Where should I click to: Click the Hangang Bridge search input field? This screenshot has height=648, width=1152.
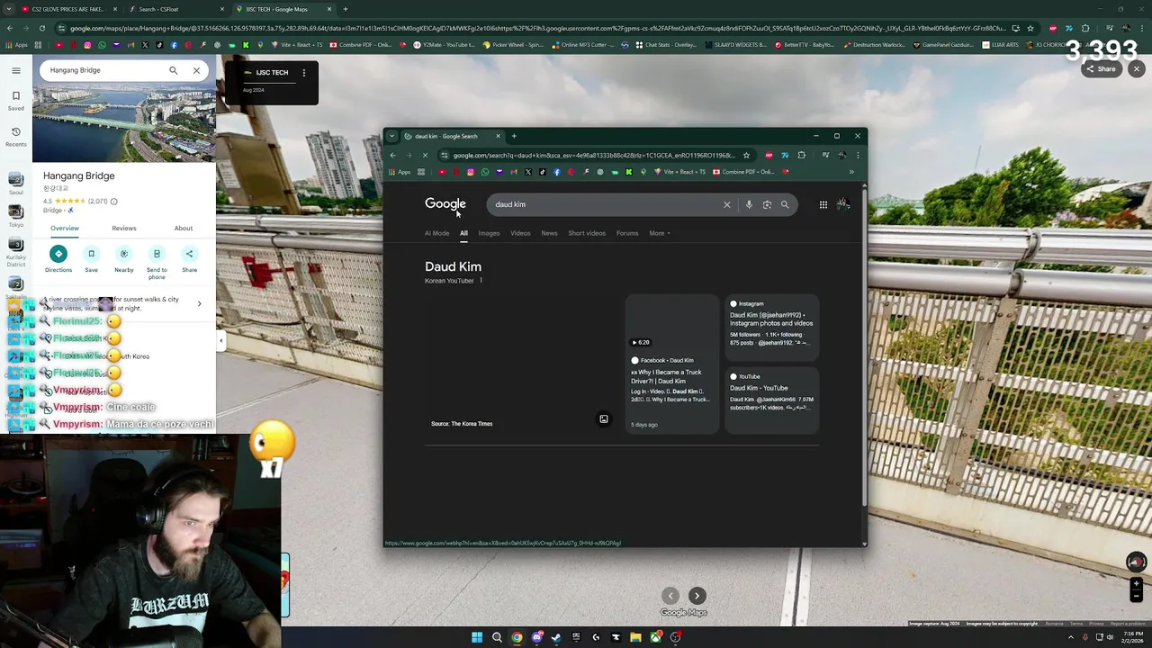pyautogui.click(x=103, y=70)
